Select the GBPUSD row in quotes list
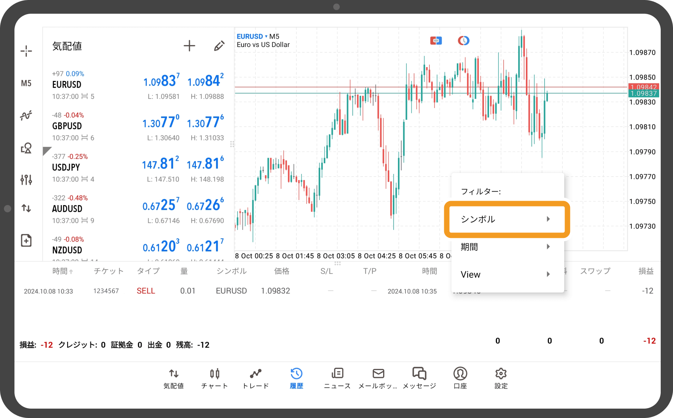Image resolution: width=673 pixels, height=418 pixels. (138, 127)
